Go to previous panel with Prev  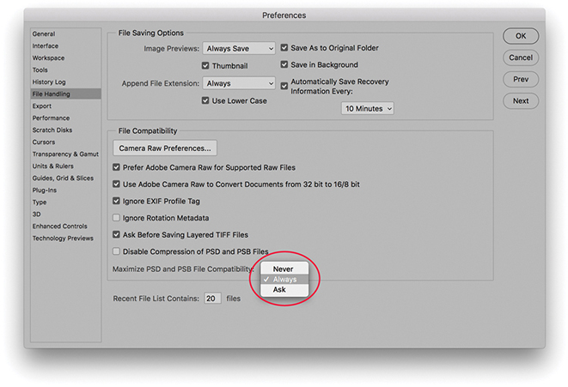521,79
